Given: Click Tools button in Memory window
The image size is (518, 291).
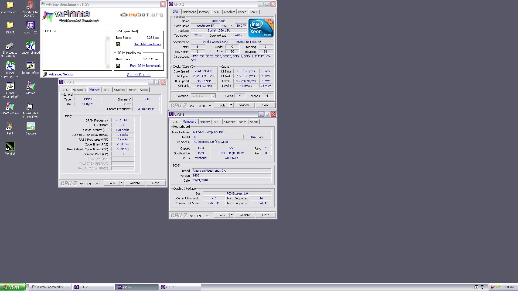Looking at the screenshot, I should [112, 183].
